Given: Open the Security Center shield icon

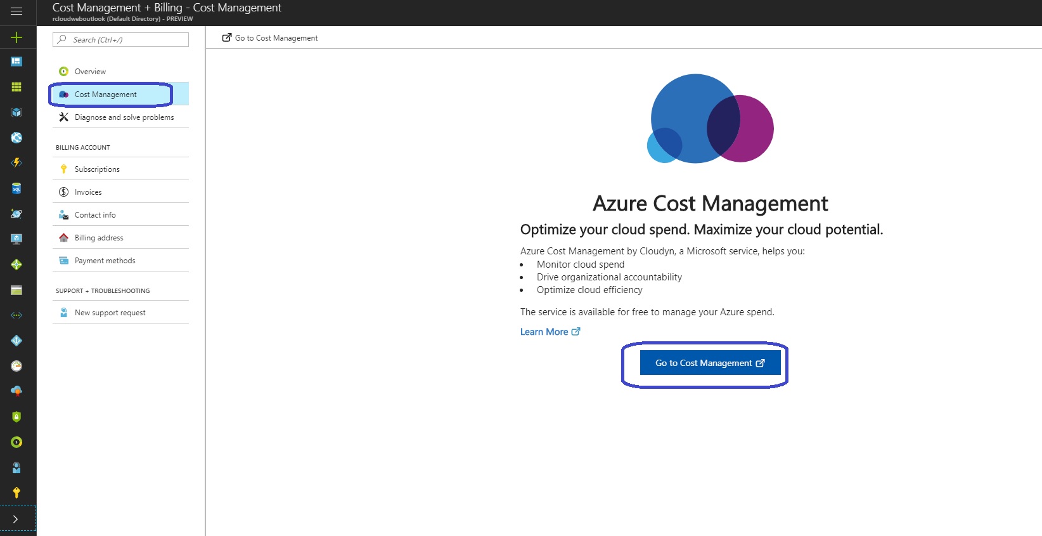Looking at the screenshot, I should (16, 417).
